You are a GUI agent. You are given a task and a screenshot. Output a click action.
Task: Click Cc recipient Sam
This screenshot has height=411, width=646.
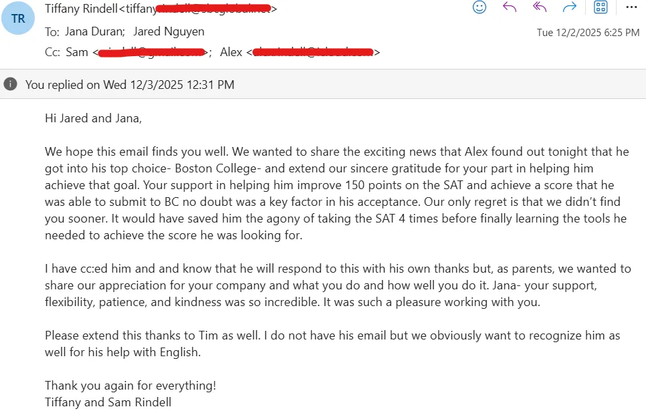pyautogui.click(x=77, y=52)
